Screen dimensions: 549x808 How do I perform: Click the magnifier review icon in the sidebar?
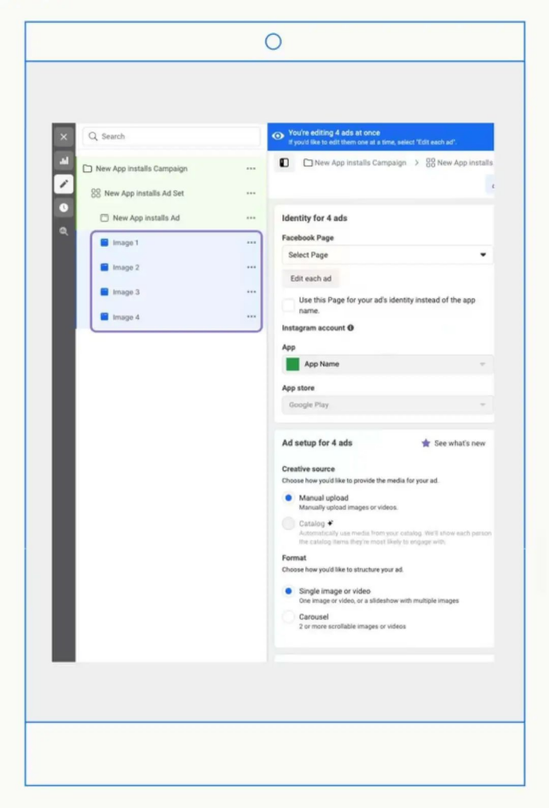(x=63, y=231)
